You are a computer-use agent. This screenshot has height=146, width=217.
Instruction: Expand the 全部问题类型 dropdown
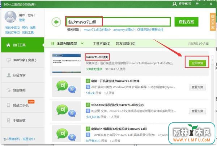(x=82, y=43)
